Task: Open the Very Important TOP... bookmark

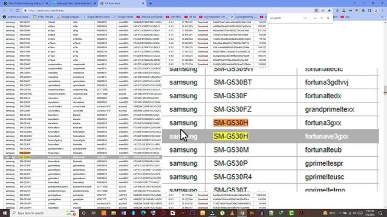Action: [x=212, y=17]
